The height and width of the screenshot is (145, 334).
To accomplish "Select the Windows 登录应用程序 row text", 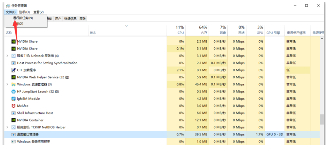I will [x=34, y=142].
